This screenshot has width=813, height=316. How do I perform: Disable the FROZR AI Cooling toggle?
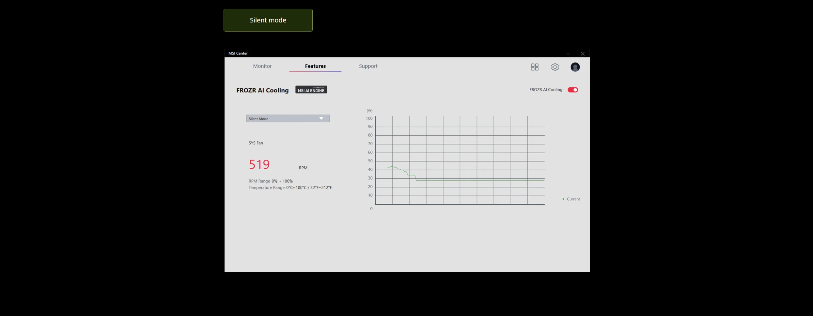(x=573, y=90)
